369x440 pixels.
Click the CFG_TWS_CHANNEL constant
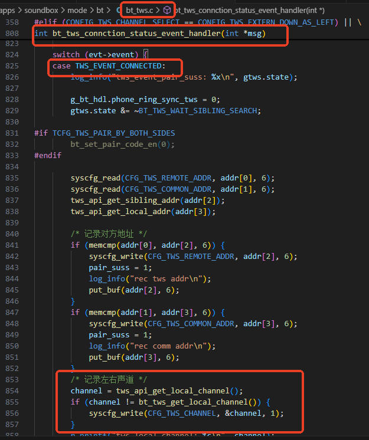tap(182, 413)
